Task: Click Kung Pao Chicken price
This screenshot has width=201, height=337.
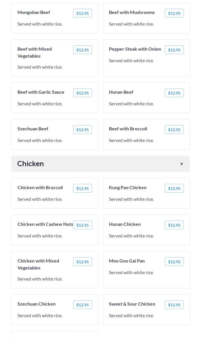Action: coord(174,189)
